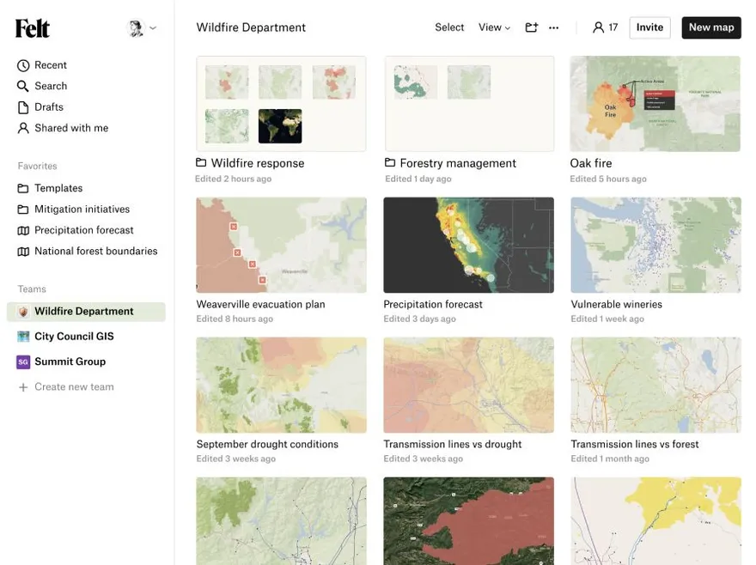
Task: Open Transmission lines vs drought thumbnail
Action: point(469,385)
